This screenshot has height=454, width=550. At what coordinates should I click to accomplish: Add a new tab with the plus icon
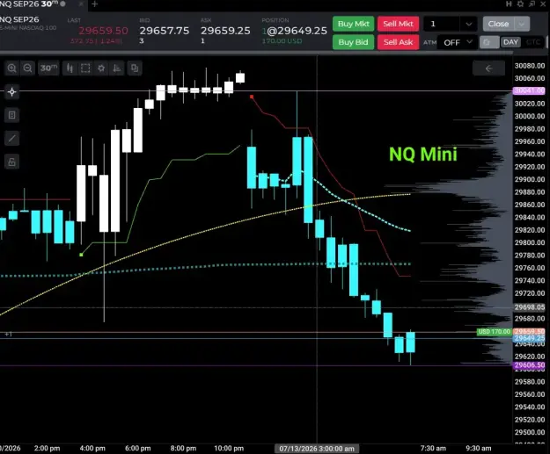tap(94, 4)
